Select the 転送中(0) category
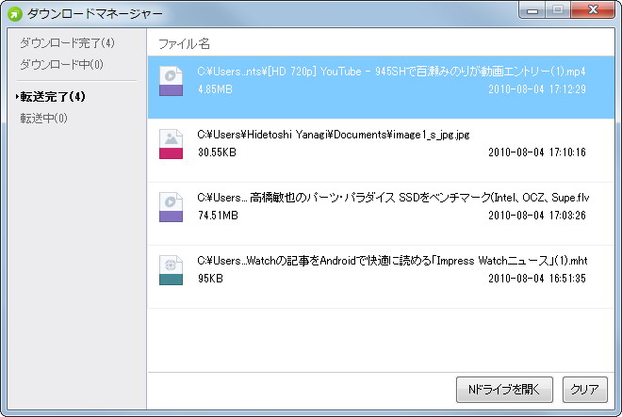Image resolution: width=622 pixels, height=417 pixels. (43, 118)
